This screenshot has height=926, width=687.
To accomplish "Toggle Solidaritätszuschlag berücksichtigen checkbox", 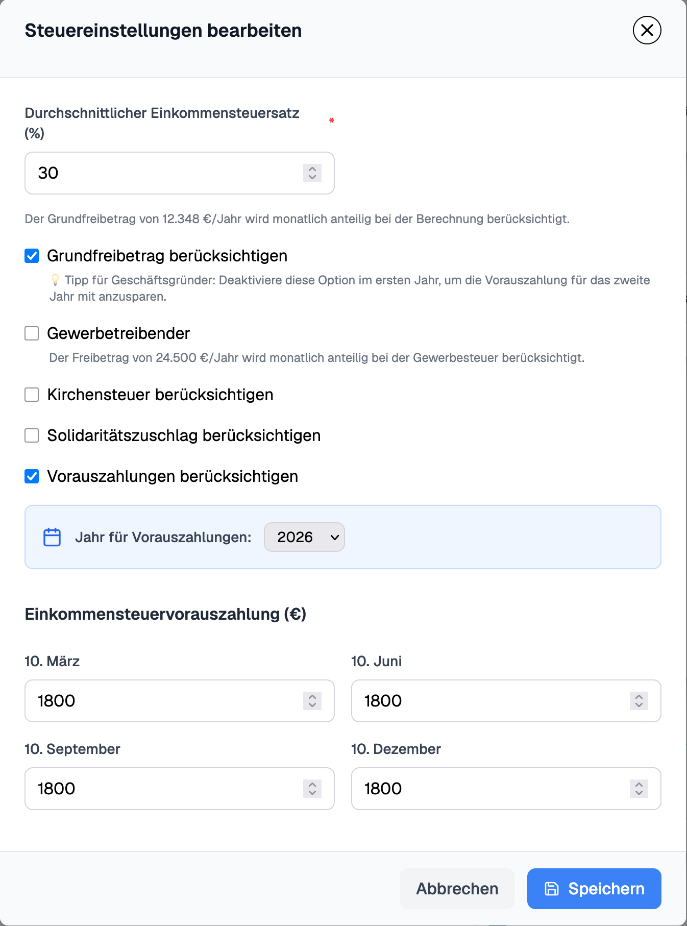I will (32, 435).
